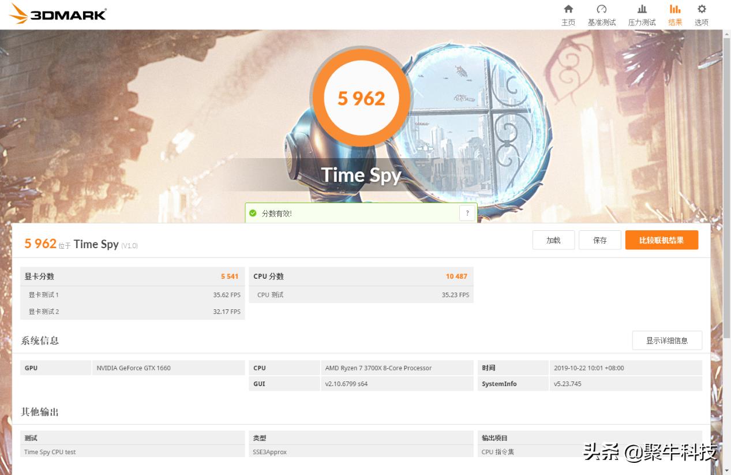This screenshot has height=475, width=731.
Task: Open the 主页 navigation item
Action: point(568,14)
